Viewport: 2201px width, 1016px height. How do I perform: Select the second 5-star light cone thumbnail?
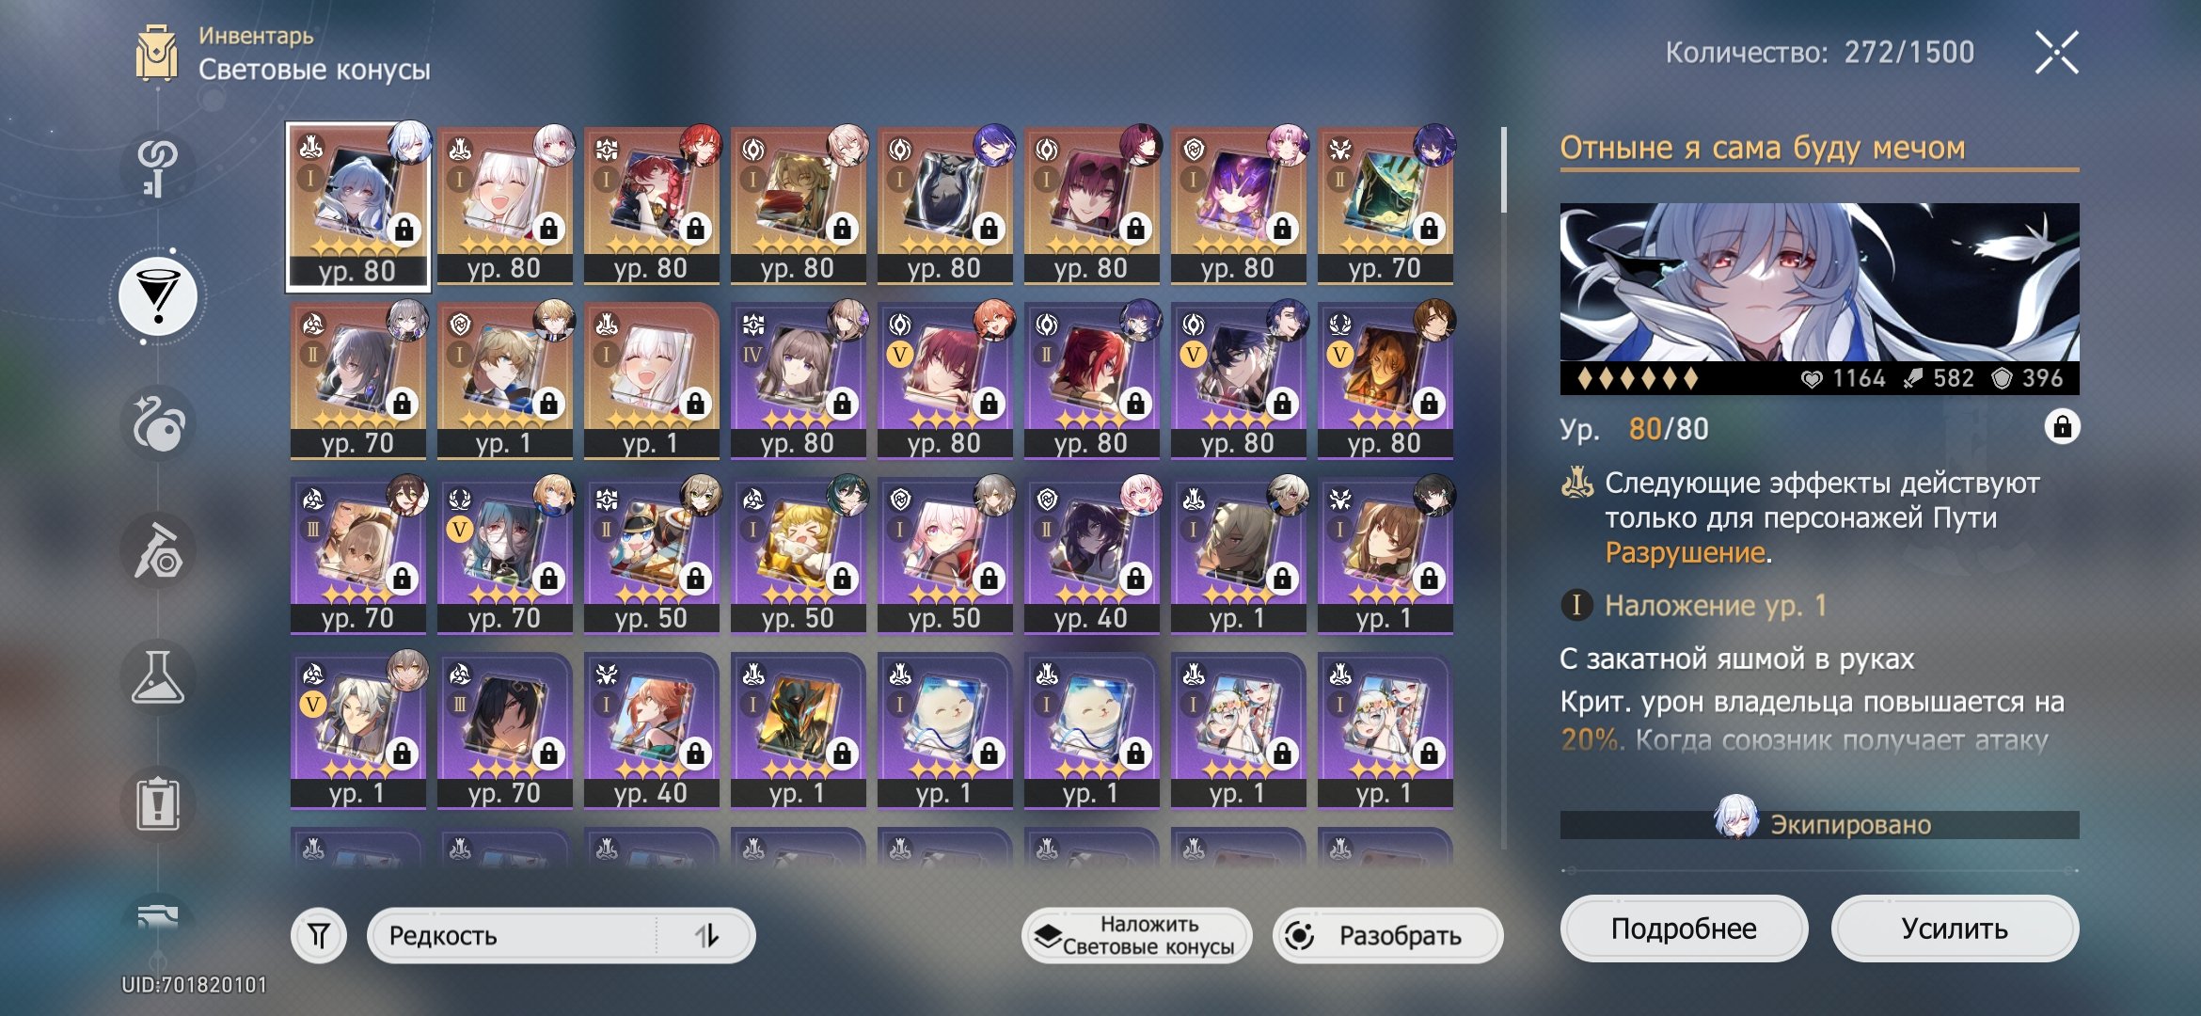click(505, 205)
